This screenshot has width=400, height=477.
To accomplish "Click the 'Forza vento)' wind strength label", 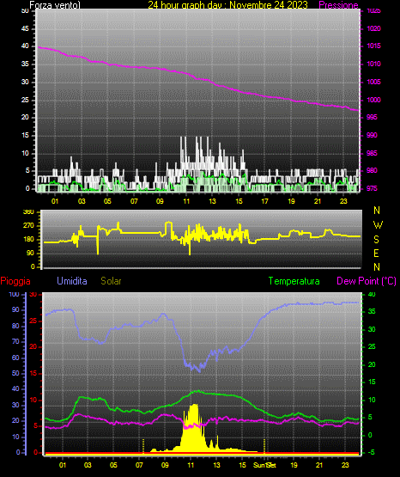I will pyautogui.click(x=55, y=5).
